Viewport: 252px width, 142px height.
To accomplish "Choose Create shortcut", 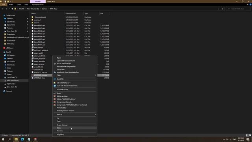I will 74,125.
